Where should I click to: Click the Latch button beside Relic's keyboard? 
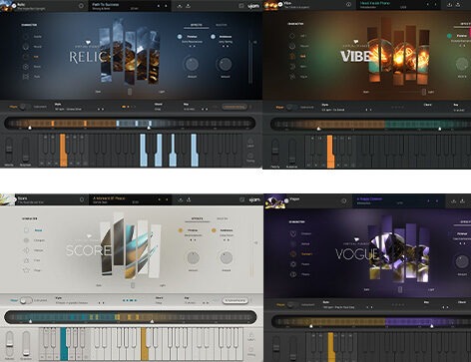tap(250, 143)
